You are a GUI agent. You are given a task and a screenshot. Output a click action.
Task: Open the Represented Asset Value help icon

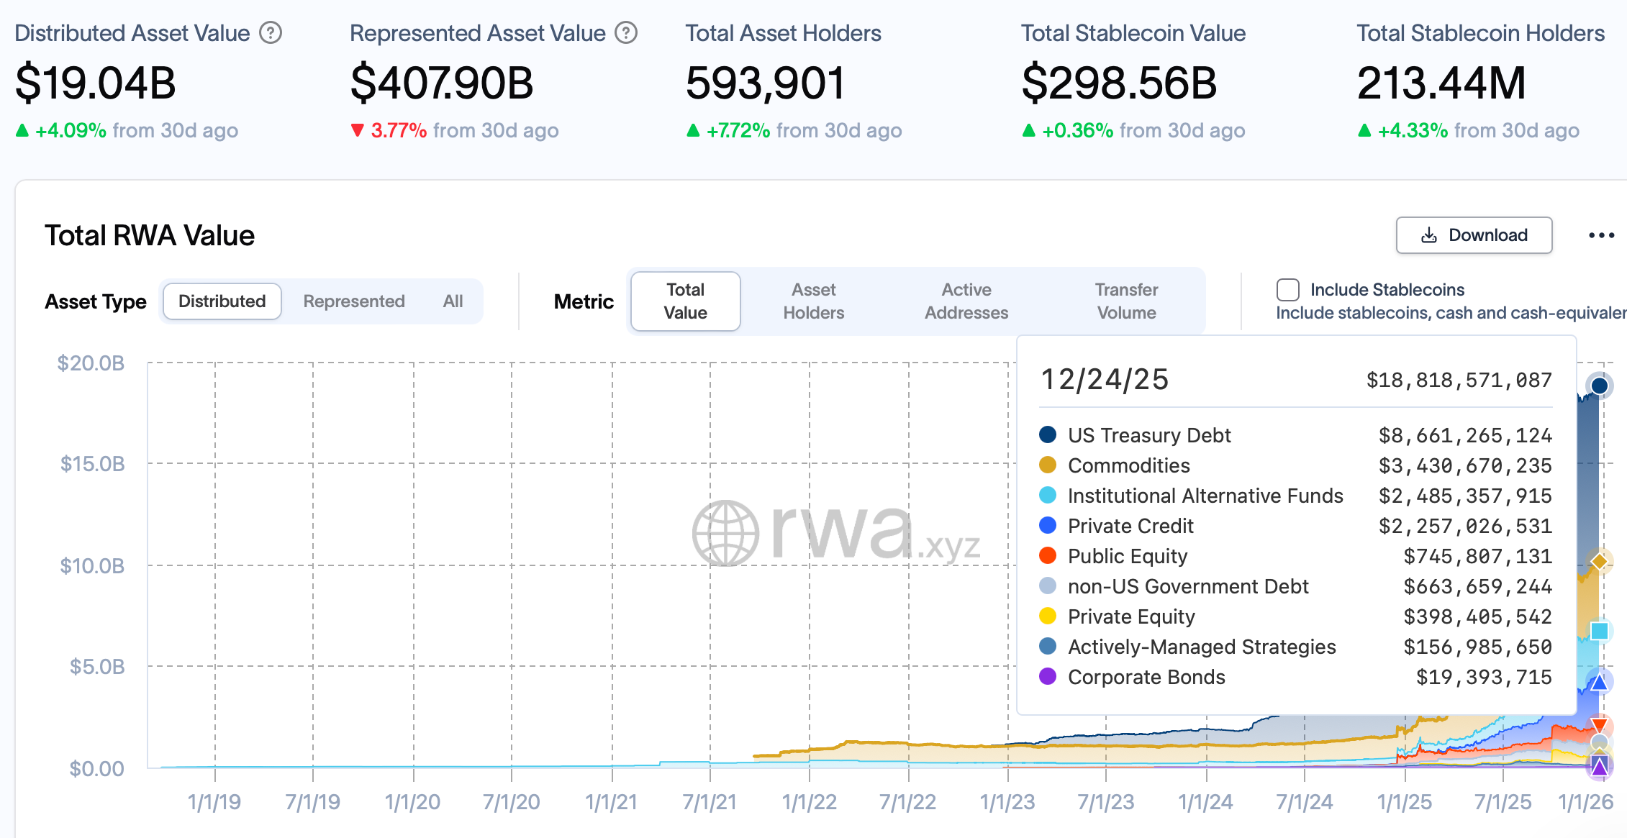[625, 32]
